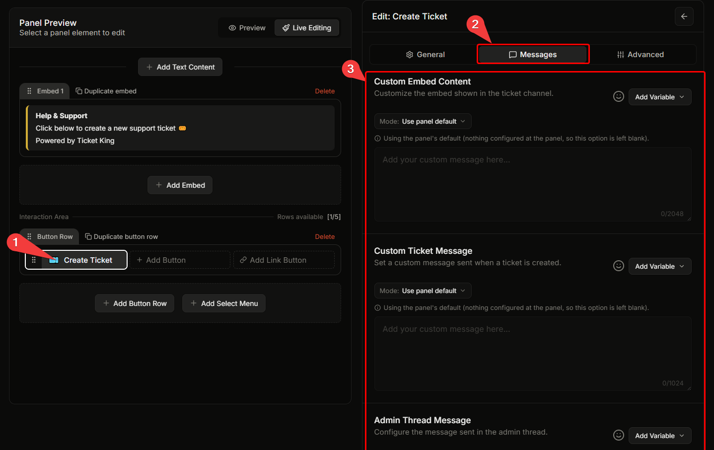
Task: Click the gear icon on General tab
Action: coord(410,55)
